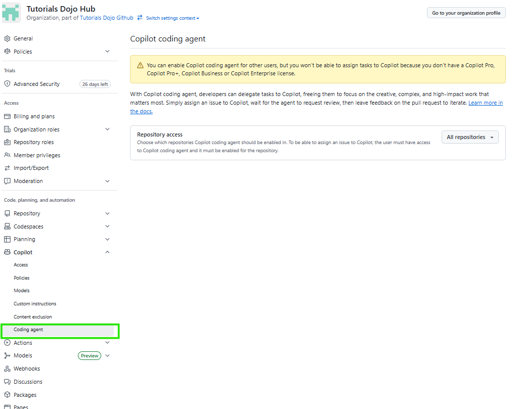The width and height of the screenshot is (519, 409).
Task: Collapse the Copilot section chevron
Action: tap(107, 252)
